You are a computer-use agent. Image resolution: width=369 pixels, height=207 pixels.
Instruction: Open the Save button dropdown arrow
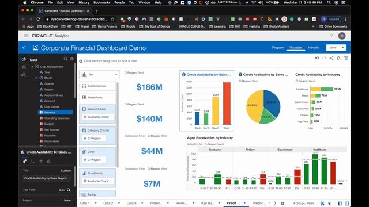coord(343,48)
